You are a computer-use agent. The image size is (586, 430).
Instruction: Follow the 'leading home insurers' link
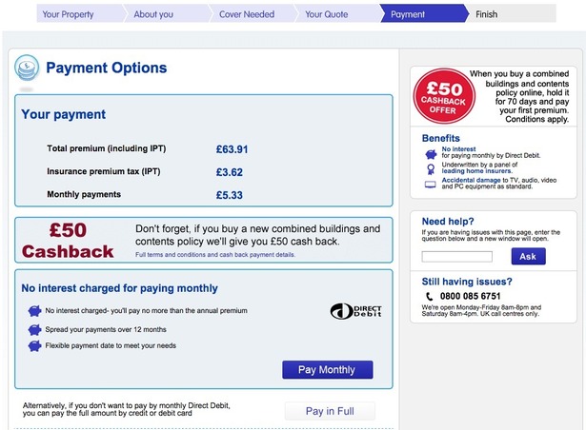click(477, 170)
